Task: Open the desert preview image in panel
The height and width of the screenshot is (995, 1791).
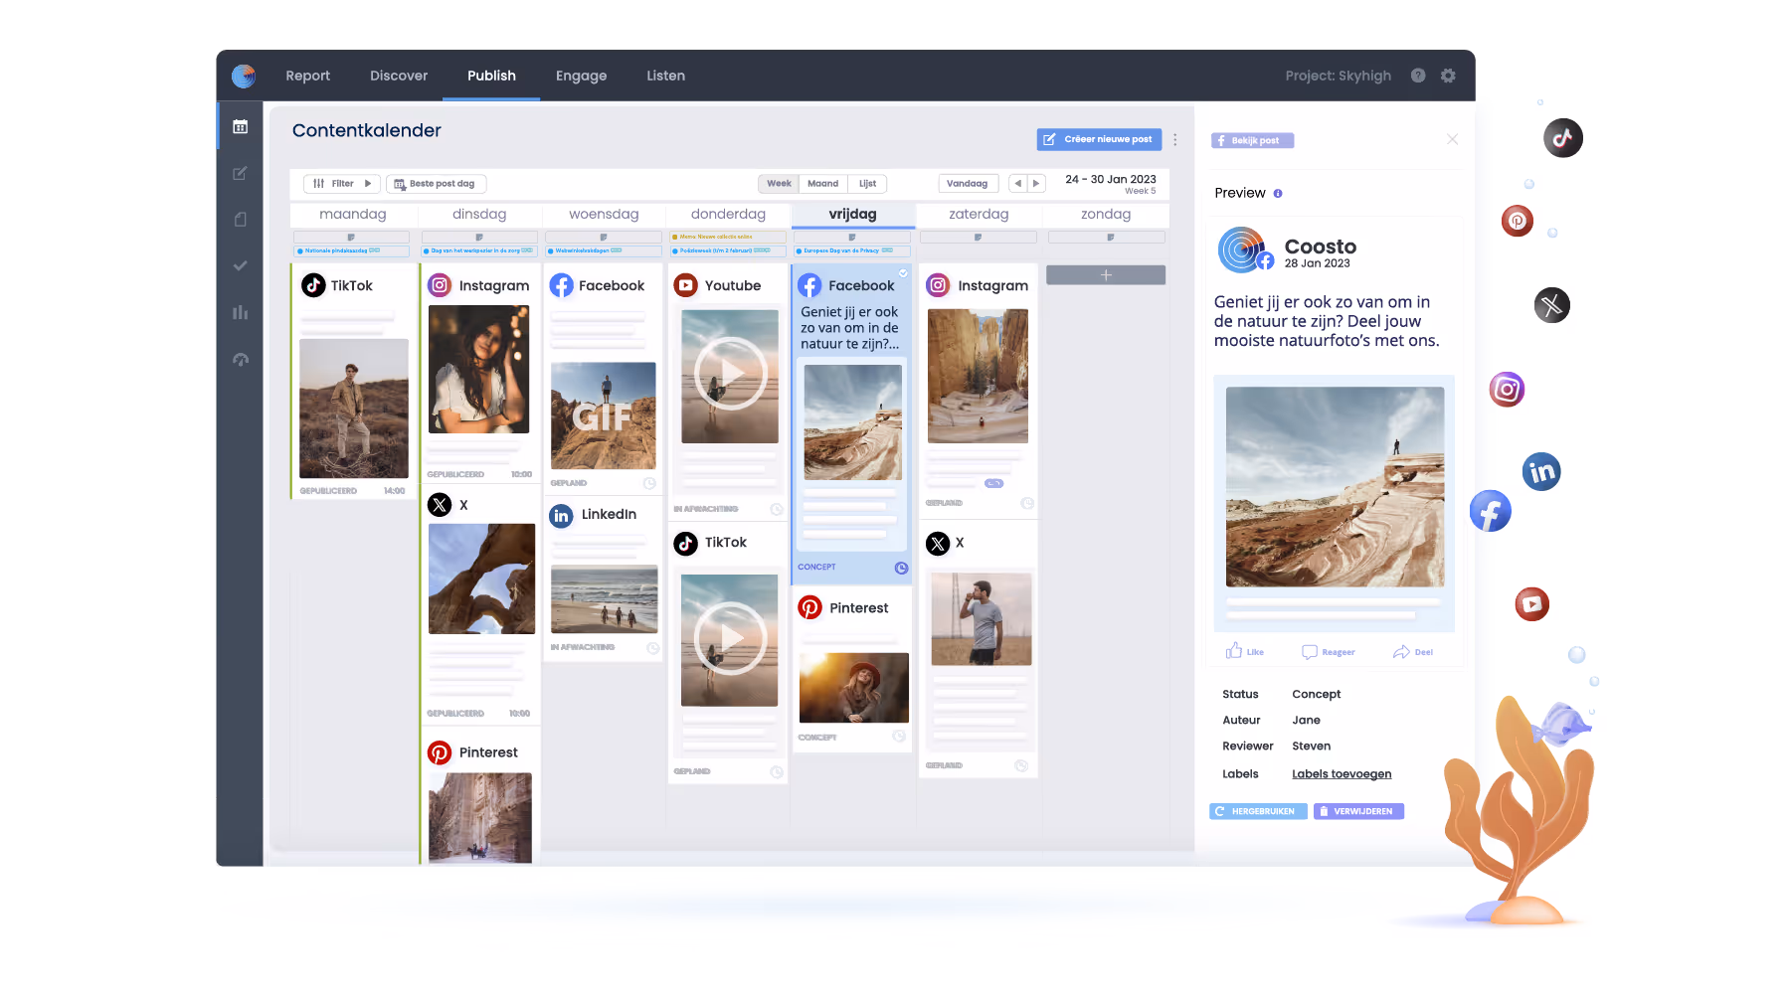Action: click(x=1335, y=487)
